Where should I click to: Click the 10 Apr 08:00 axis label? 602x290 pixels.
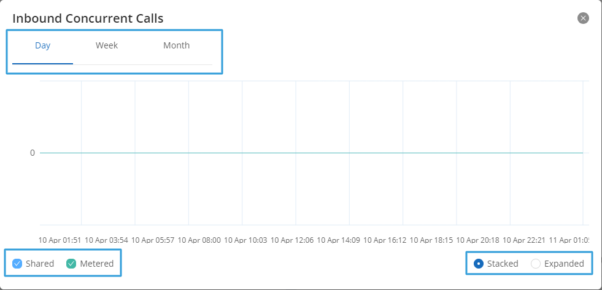(x=199, y=240)
